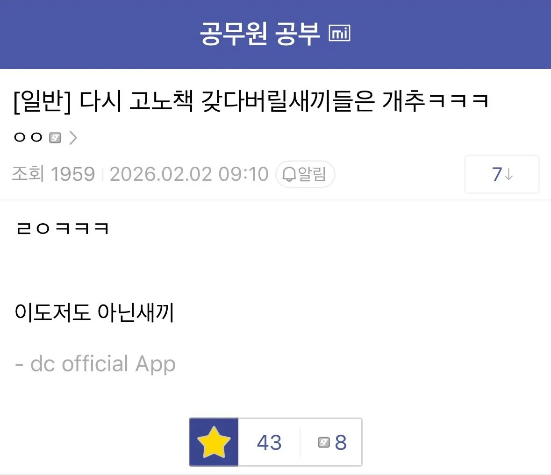Click the fixed-nick badge beside author name
Viewport: 551px width, 475px height.
coord(55,138)
